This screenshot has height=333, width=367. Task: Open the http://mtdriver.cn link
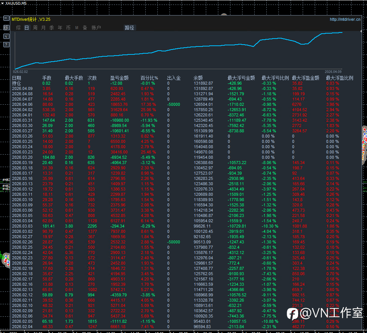pos(345,19)
